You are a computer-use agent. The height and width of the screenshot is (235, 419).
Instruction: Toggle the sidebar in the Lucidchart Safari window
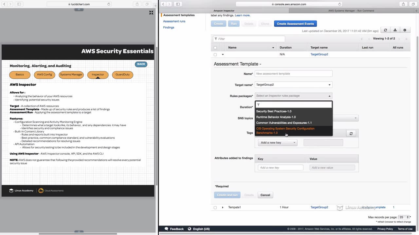[19, 4]
